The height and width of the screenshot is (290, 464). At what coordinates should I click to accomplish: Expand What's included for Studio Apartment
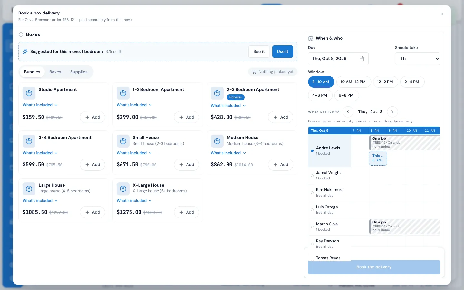[40, 105]
